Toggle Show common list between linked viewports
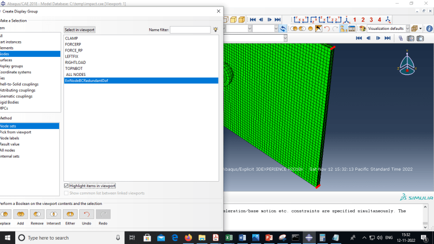The height and width of the screenshot is (244, 434). (66, 193)
